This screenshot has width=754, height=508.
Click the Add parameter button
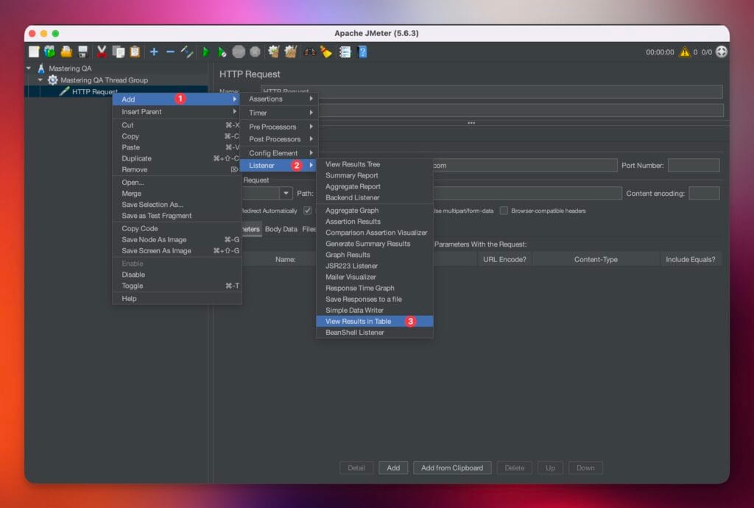pyautogui.click(x=393, y=468)
